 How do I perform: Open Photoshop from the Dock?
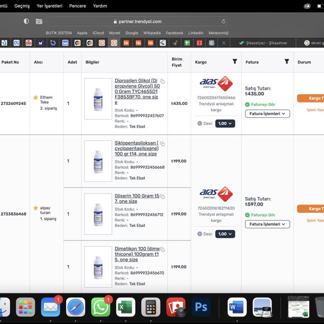tap(201, 307)
